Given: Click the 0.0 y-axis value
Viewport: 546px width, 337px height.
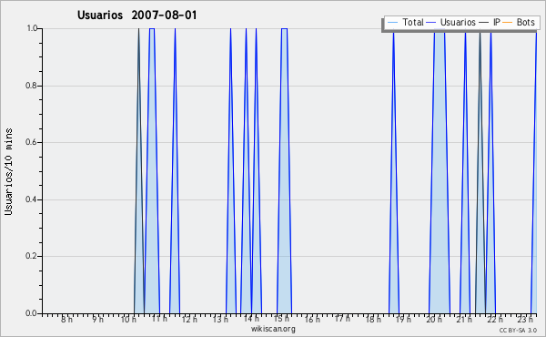Looking at the screenshot, I should (x=32, y=313).
